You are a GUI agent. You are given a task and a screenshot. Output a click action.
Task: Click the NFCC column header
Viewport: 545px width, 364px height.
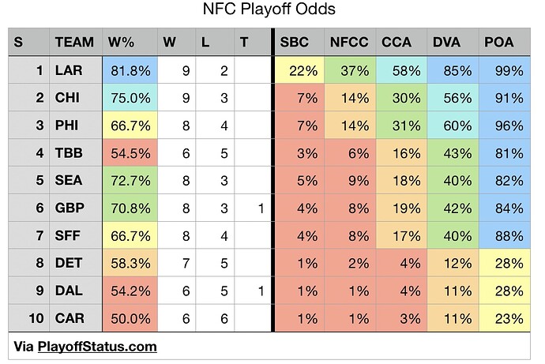click(348, 42)
